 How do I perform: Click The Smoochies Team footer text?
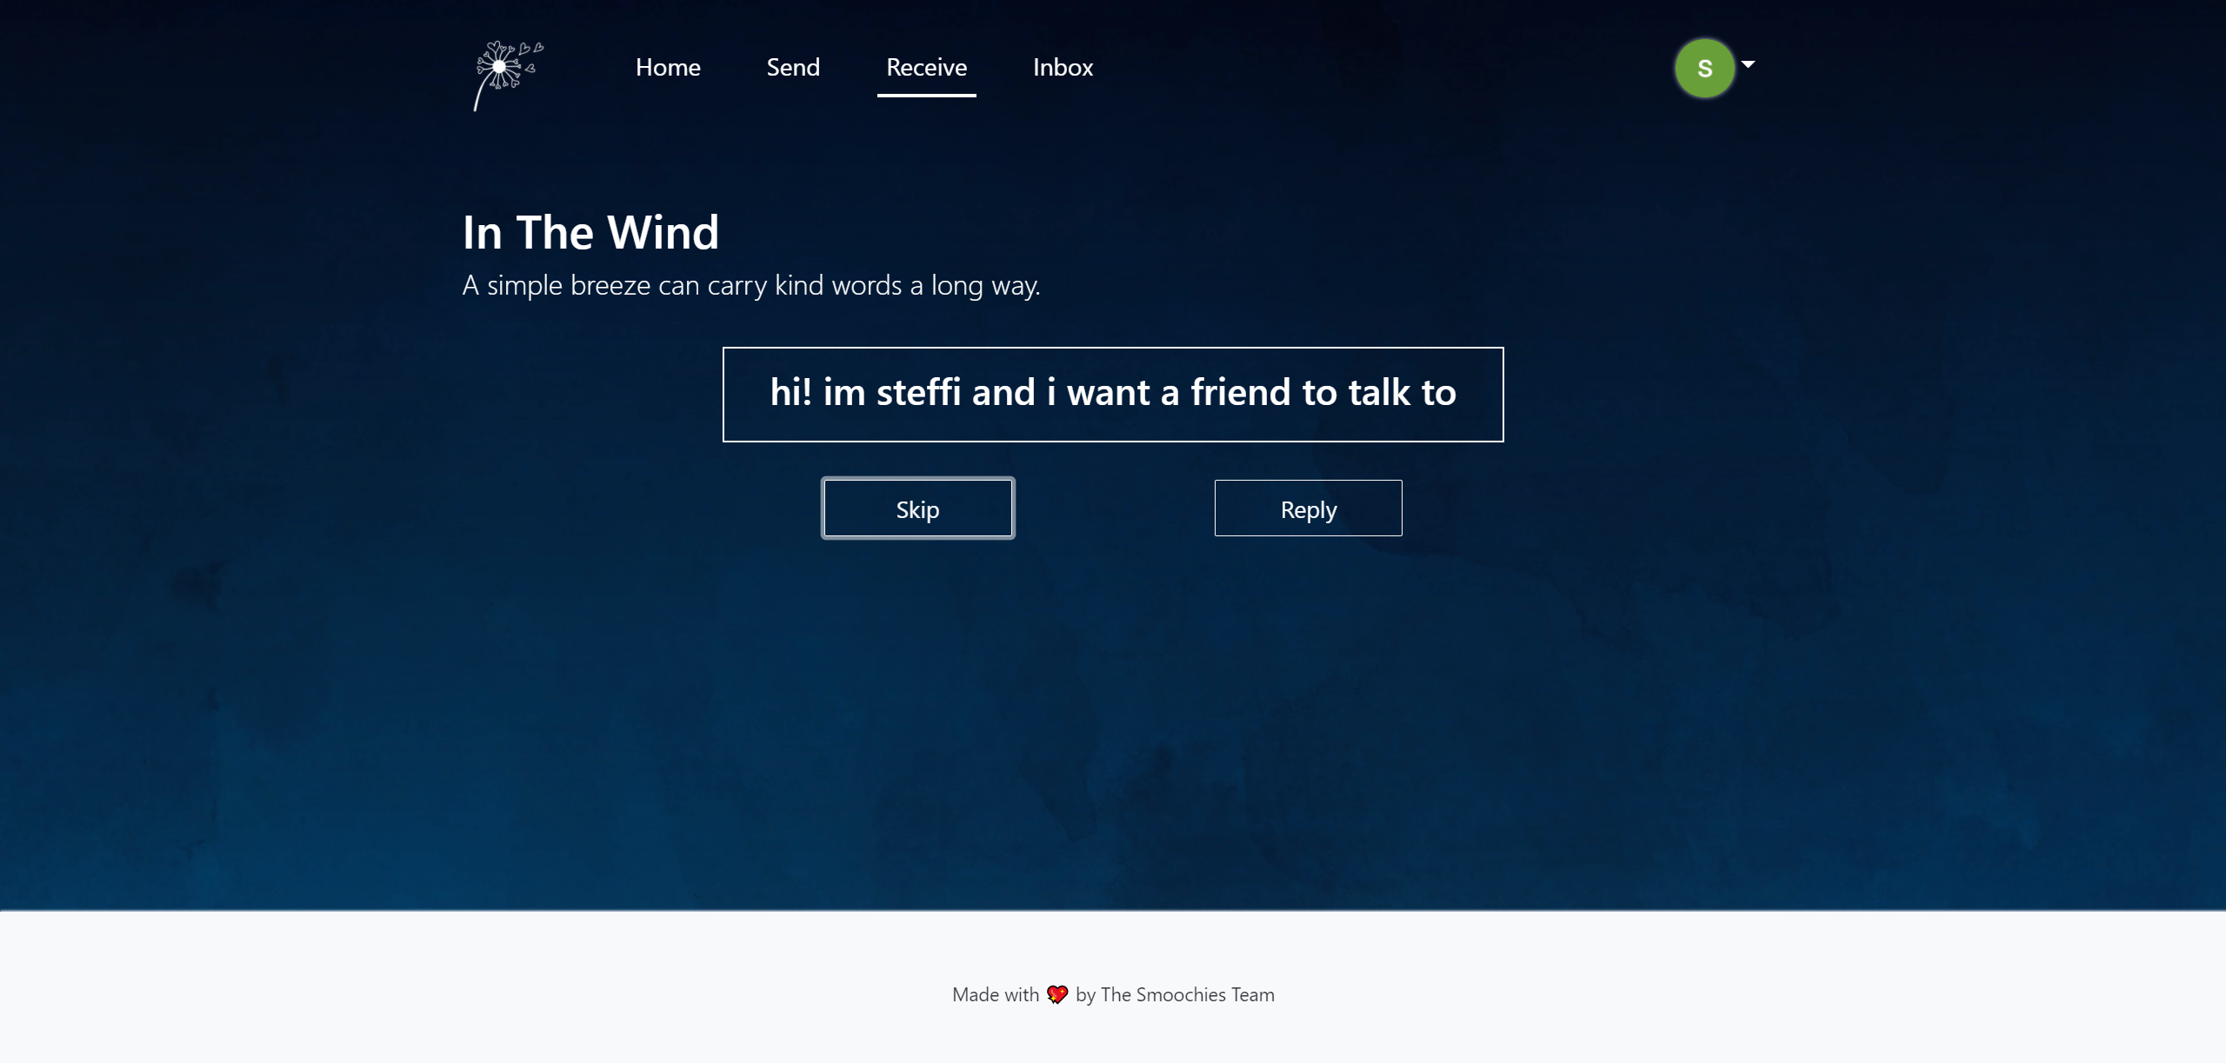pyautogui.click(x=1187, y=994)
